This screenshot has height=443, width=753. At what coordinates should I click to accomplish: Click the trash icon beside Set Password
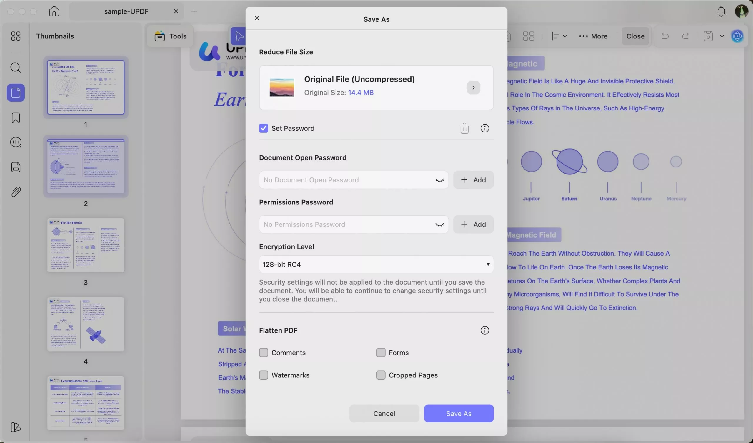point(464,128)
